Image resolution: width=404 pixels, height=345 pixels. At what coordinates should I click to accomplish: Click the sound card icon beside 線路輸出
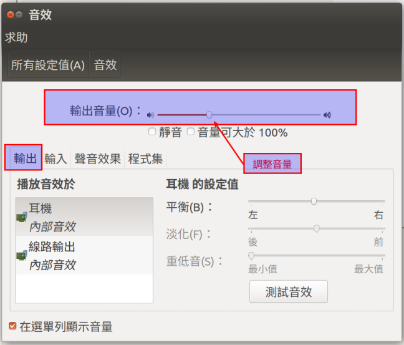pos(22,255)
